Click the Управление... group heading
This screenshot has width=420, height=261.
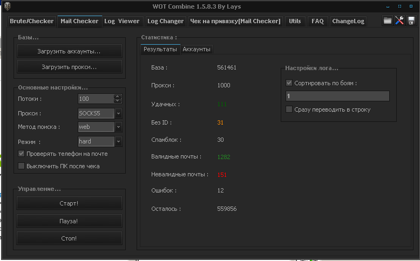pyautogui.click(x=39, y=189)
